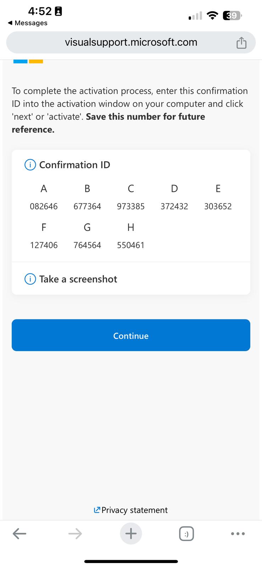262x568 pixels.
Task: Select block H number 550461
Action: [x=131, y=245]
